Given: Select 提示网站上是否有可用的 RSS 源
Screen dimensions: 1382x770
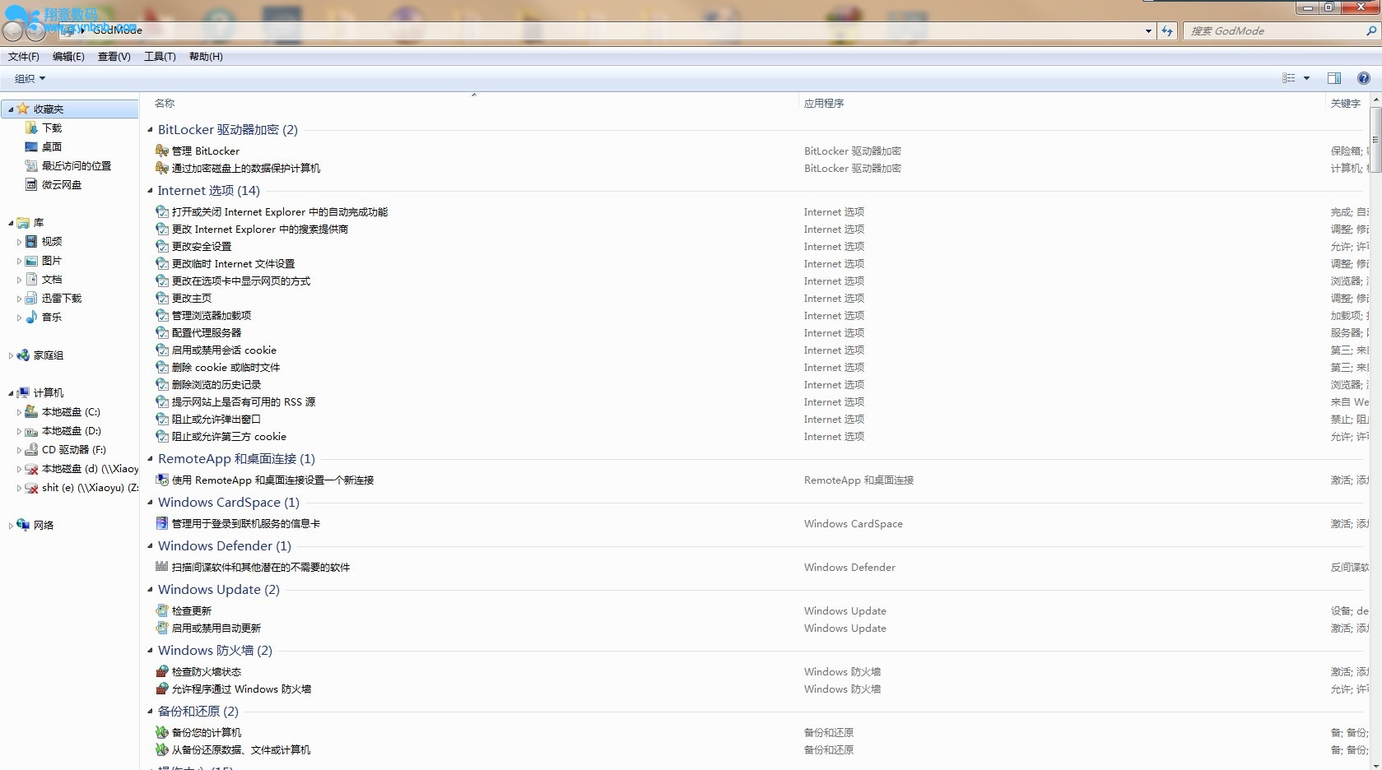Looking at the screenshot, I should pos(244,401).
